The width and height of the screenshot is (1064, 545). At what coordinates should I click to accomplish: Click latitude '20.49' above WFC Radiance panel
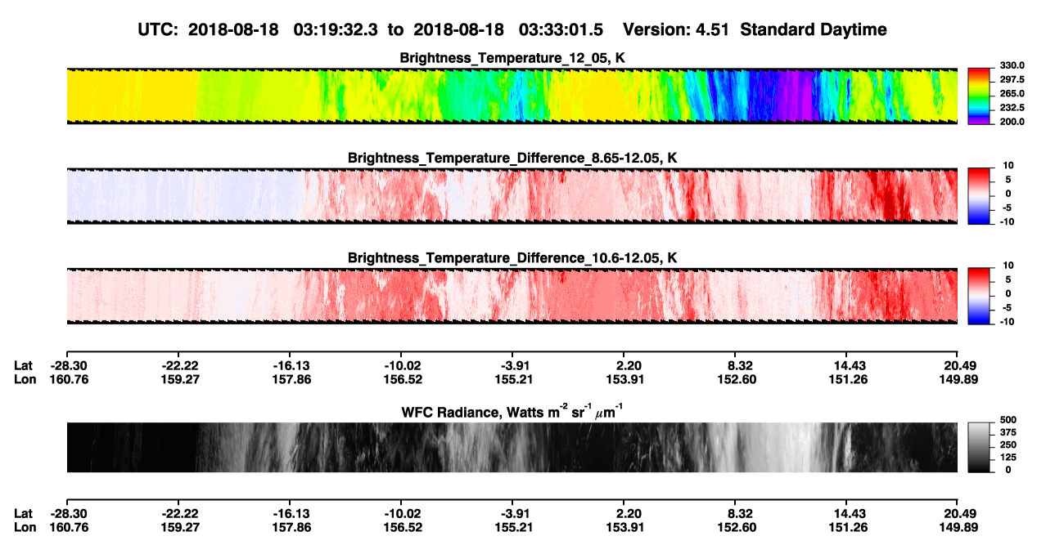click(958, 365)
